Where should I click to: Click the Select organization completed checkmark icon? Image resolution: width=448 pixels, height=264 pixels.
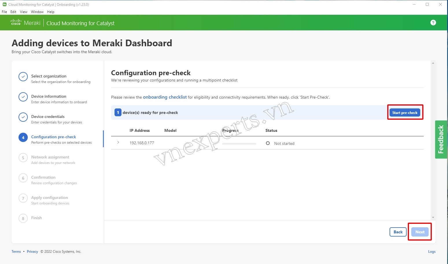[x=23, y=77]
